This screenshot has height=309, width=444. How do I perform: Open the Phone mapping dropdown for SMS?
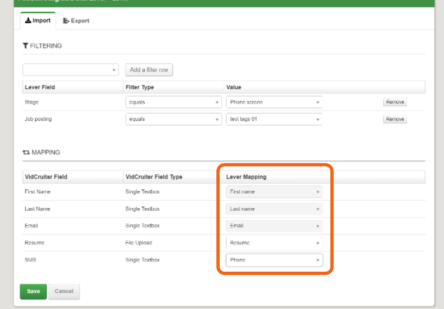pyautogui.click(x=274, y=260)
